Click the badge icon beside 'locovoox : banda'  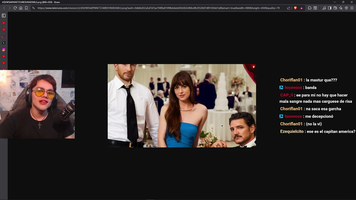pyautogui.click(x=281, y=87)
